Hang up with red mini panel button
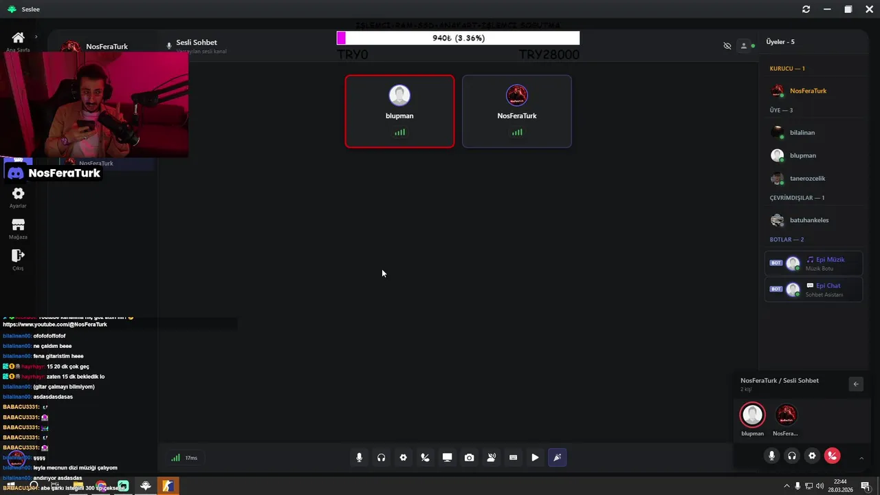 [x=832, y=455]
